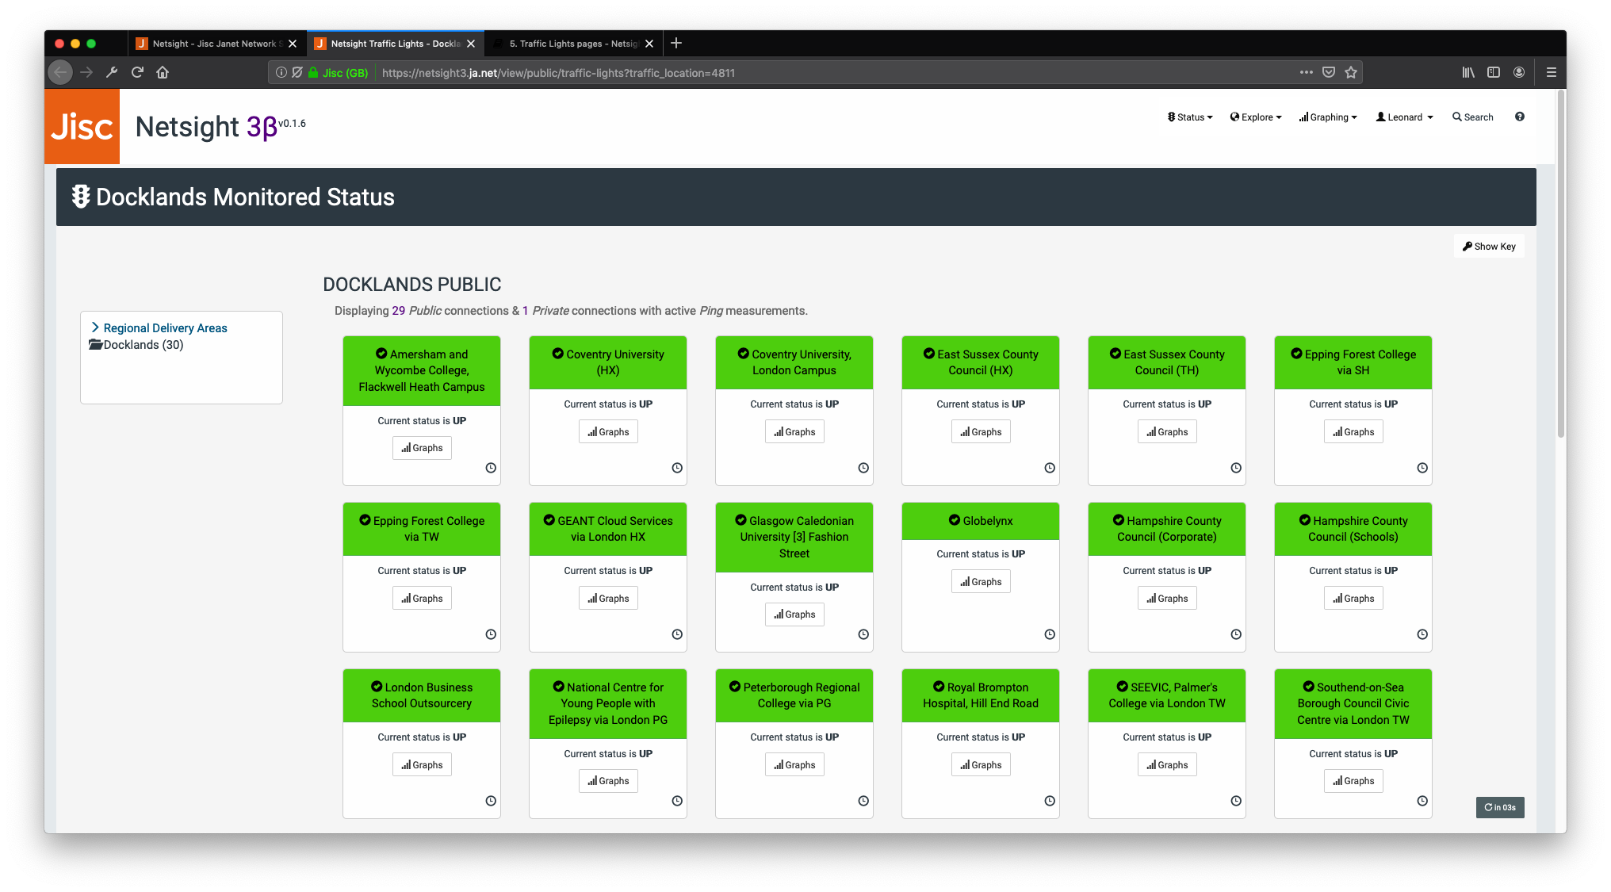Open the Firefox hamburger menu
Screen dimensions: 1611x892
point(1552,72)
